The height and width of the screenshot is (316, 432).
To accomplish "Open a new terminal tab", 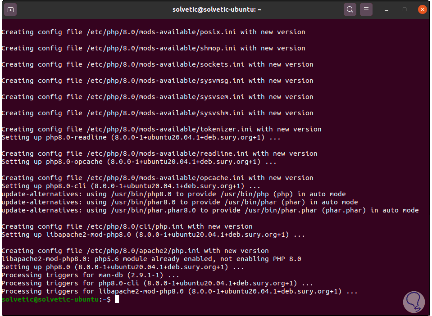I will point(11,9).
